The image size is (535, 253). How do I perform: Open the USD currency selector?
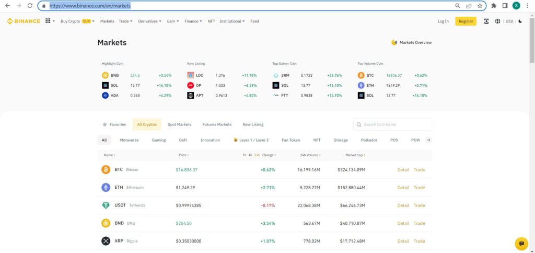point(509,21)
